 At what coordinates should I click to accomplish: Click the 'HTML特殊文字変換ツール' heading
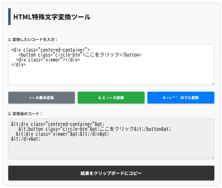(x=52, y=17)
